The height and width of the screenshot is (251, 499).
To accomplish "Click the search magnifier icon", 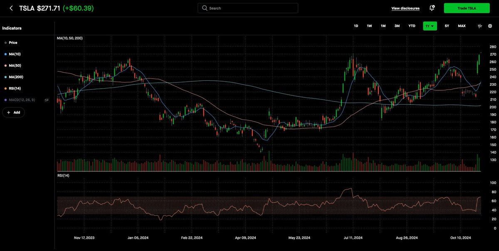I will point(204,8).
